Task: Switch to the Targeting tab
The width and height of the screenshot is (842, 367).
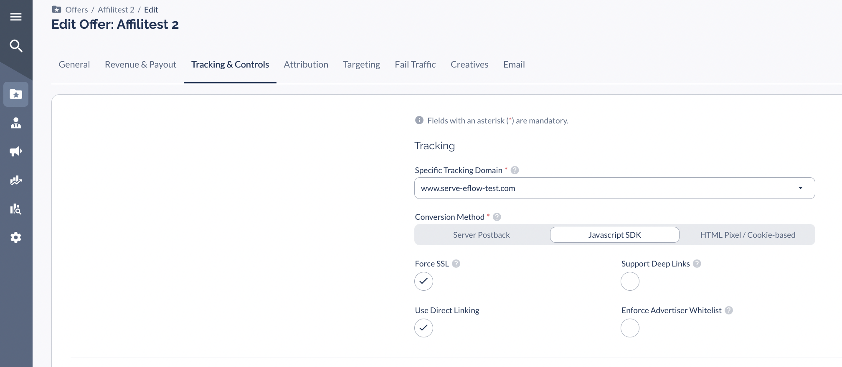Action: (x=362, y=65)
